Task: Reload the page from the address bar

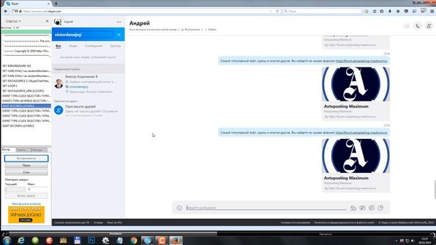Action: click(x=277, y=11)
